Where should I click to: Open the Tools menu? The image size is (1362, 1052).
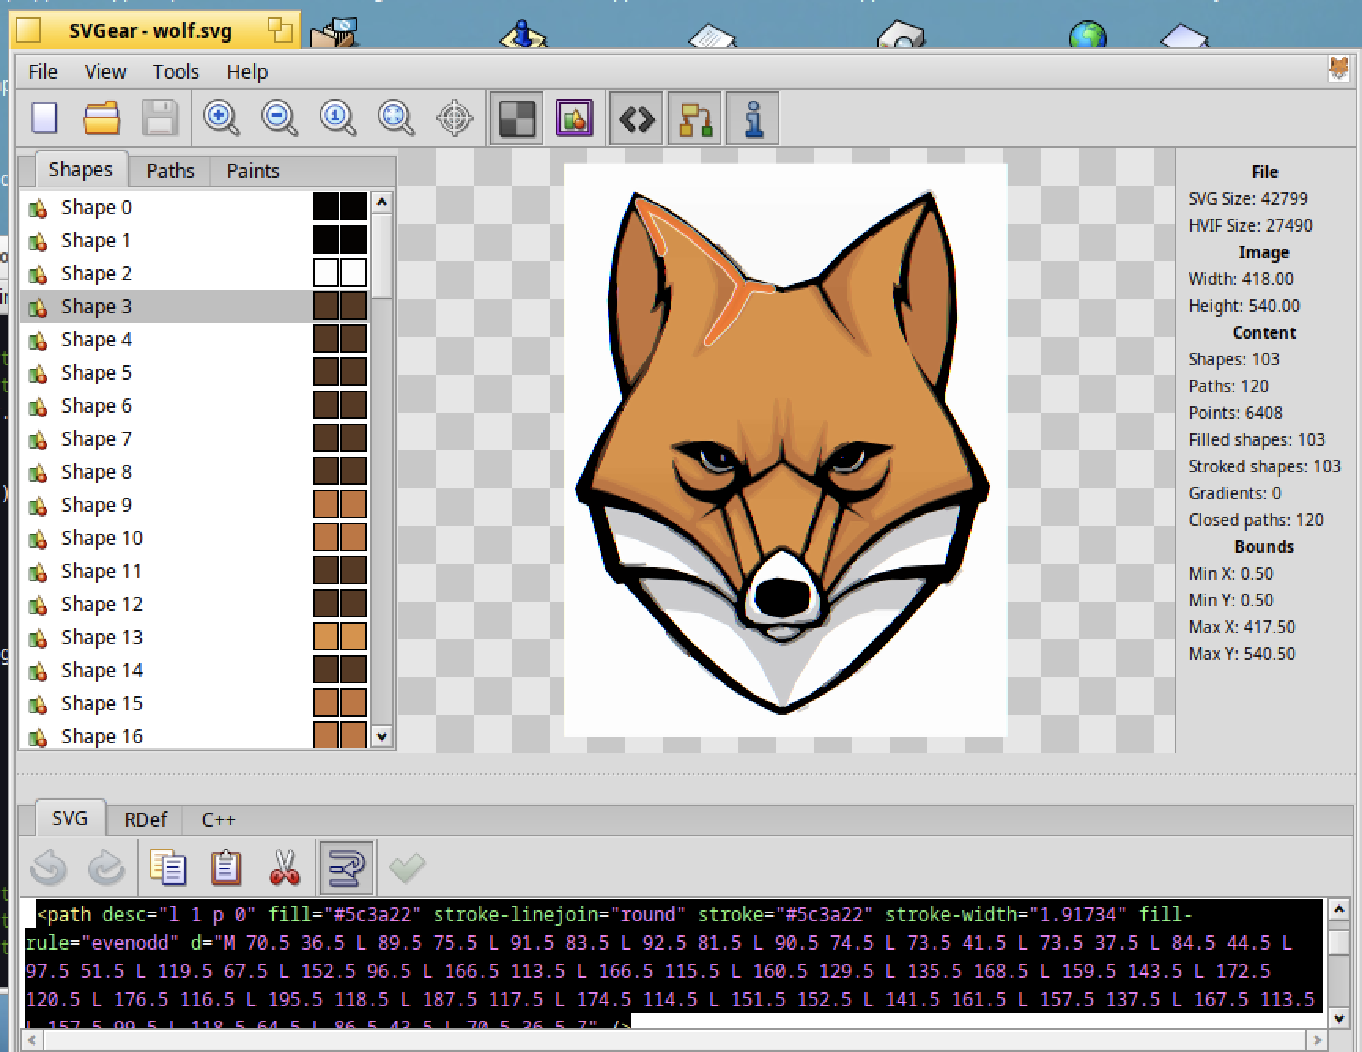pyautogui.click(x=176, y=72)
